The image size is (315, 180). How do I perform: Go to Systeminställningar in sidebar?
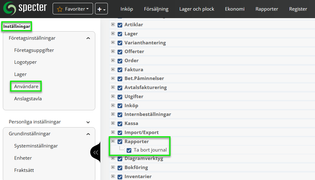(x=36, y=146)
